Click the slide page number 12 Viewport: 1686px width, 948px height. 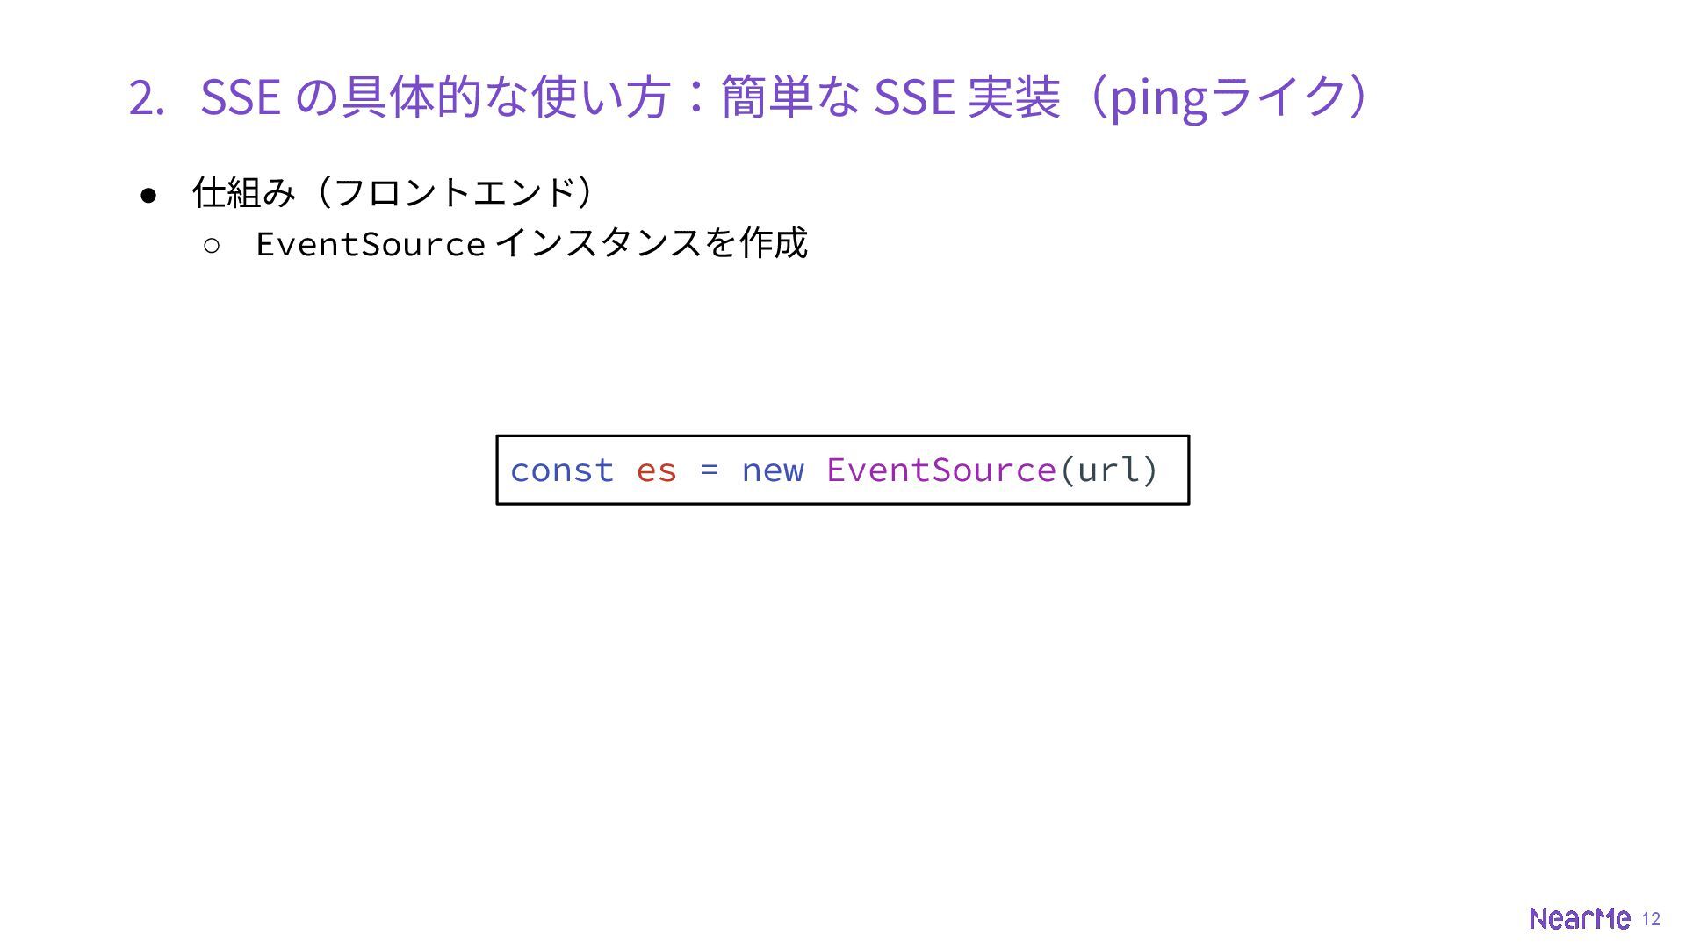pos(1651,919)
